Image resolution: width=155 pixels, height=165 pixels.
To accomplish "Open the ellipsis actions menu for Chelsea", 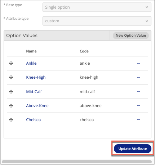I will [x=138, y=119].
